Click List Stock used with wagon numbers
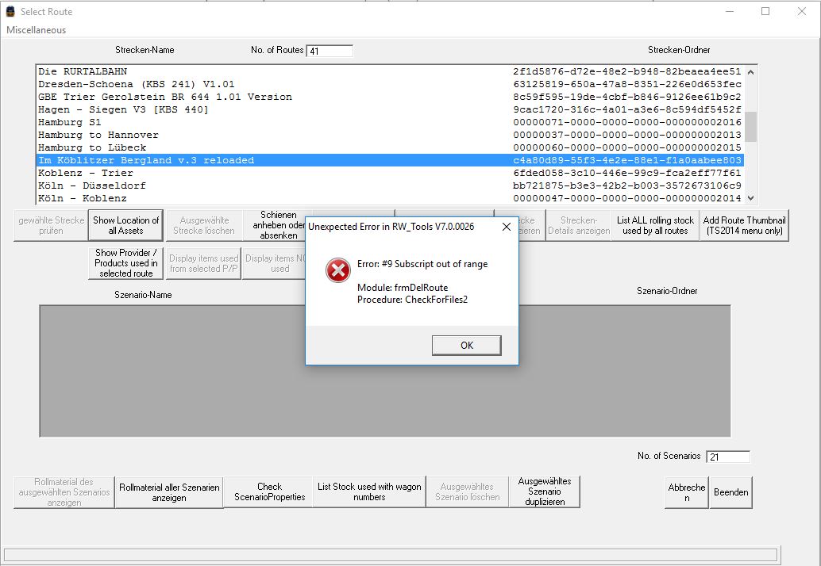 [x=369, y=491]
